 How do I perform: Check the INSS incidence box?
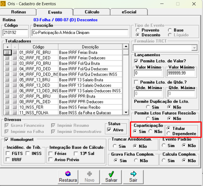coord(28,153)
